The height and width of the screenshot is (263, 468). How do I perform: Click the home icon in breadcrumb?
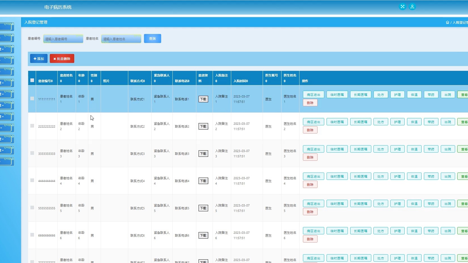point(447,22)
